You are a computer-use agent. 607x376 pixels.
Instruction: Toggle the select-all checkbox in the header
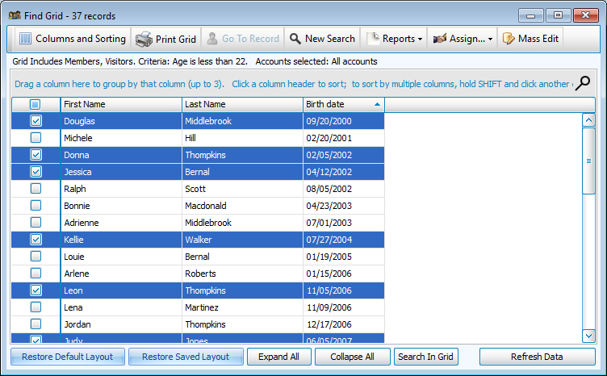point(36,104)
